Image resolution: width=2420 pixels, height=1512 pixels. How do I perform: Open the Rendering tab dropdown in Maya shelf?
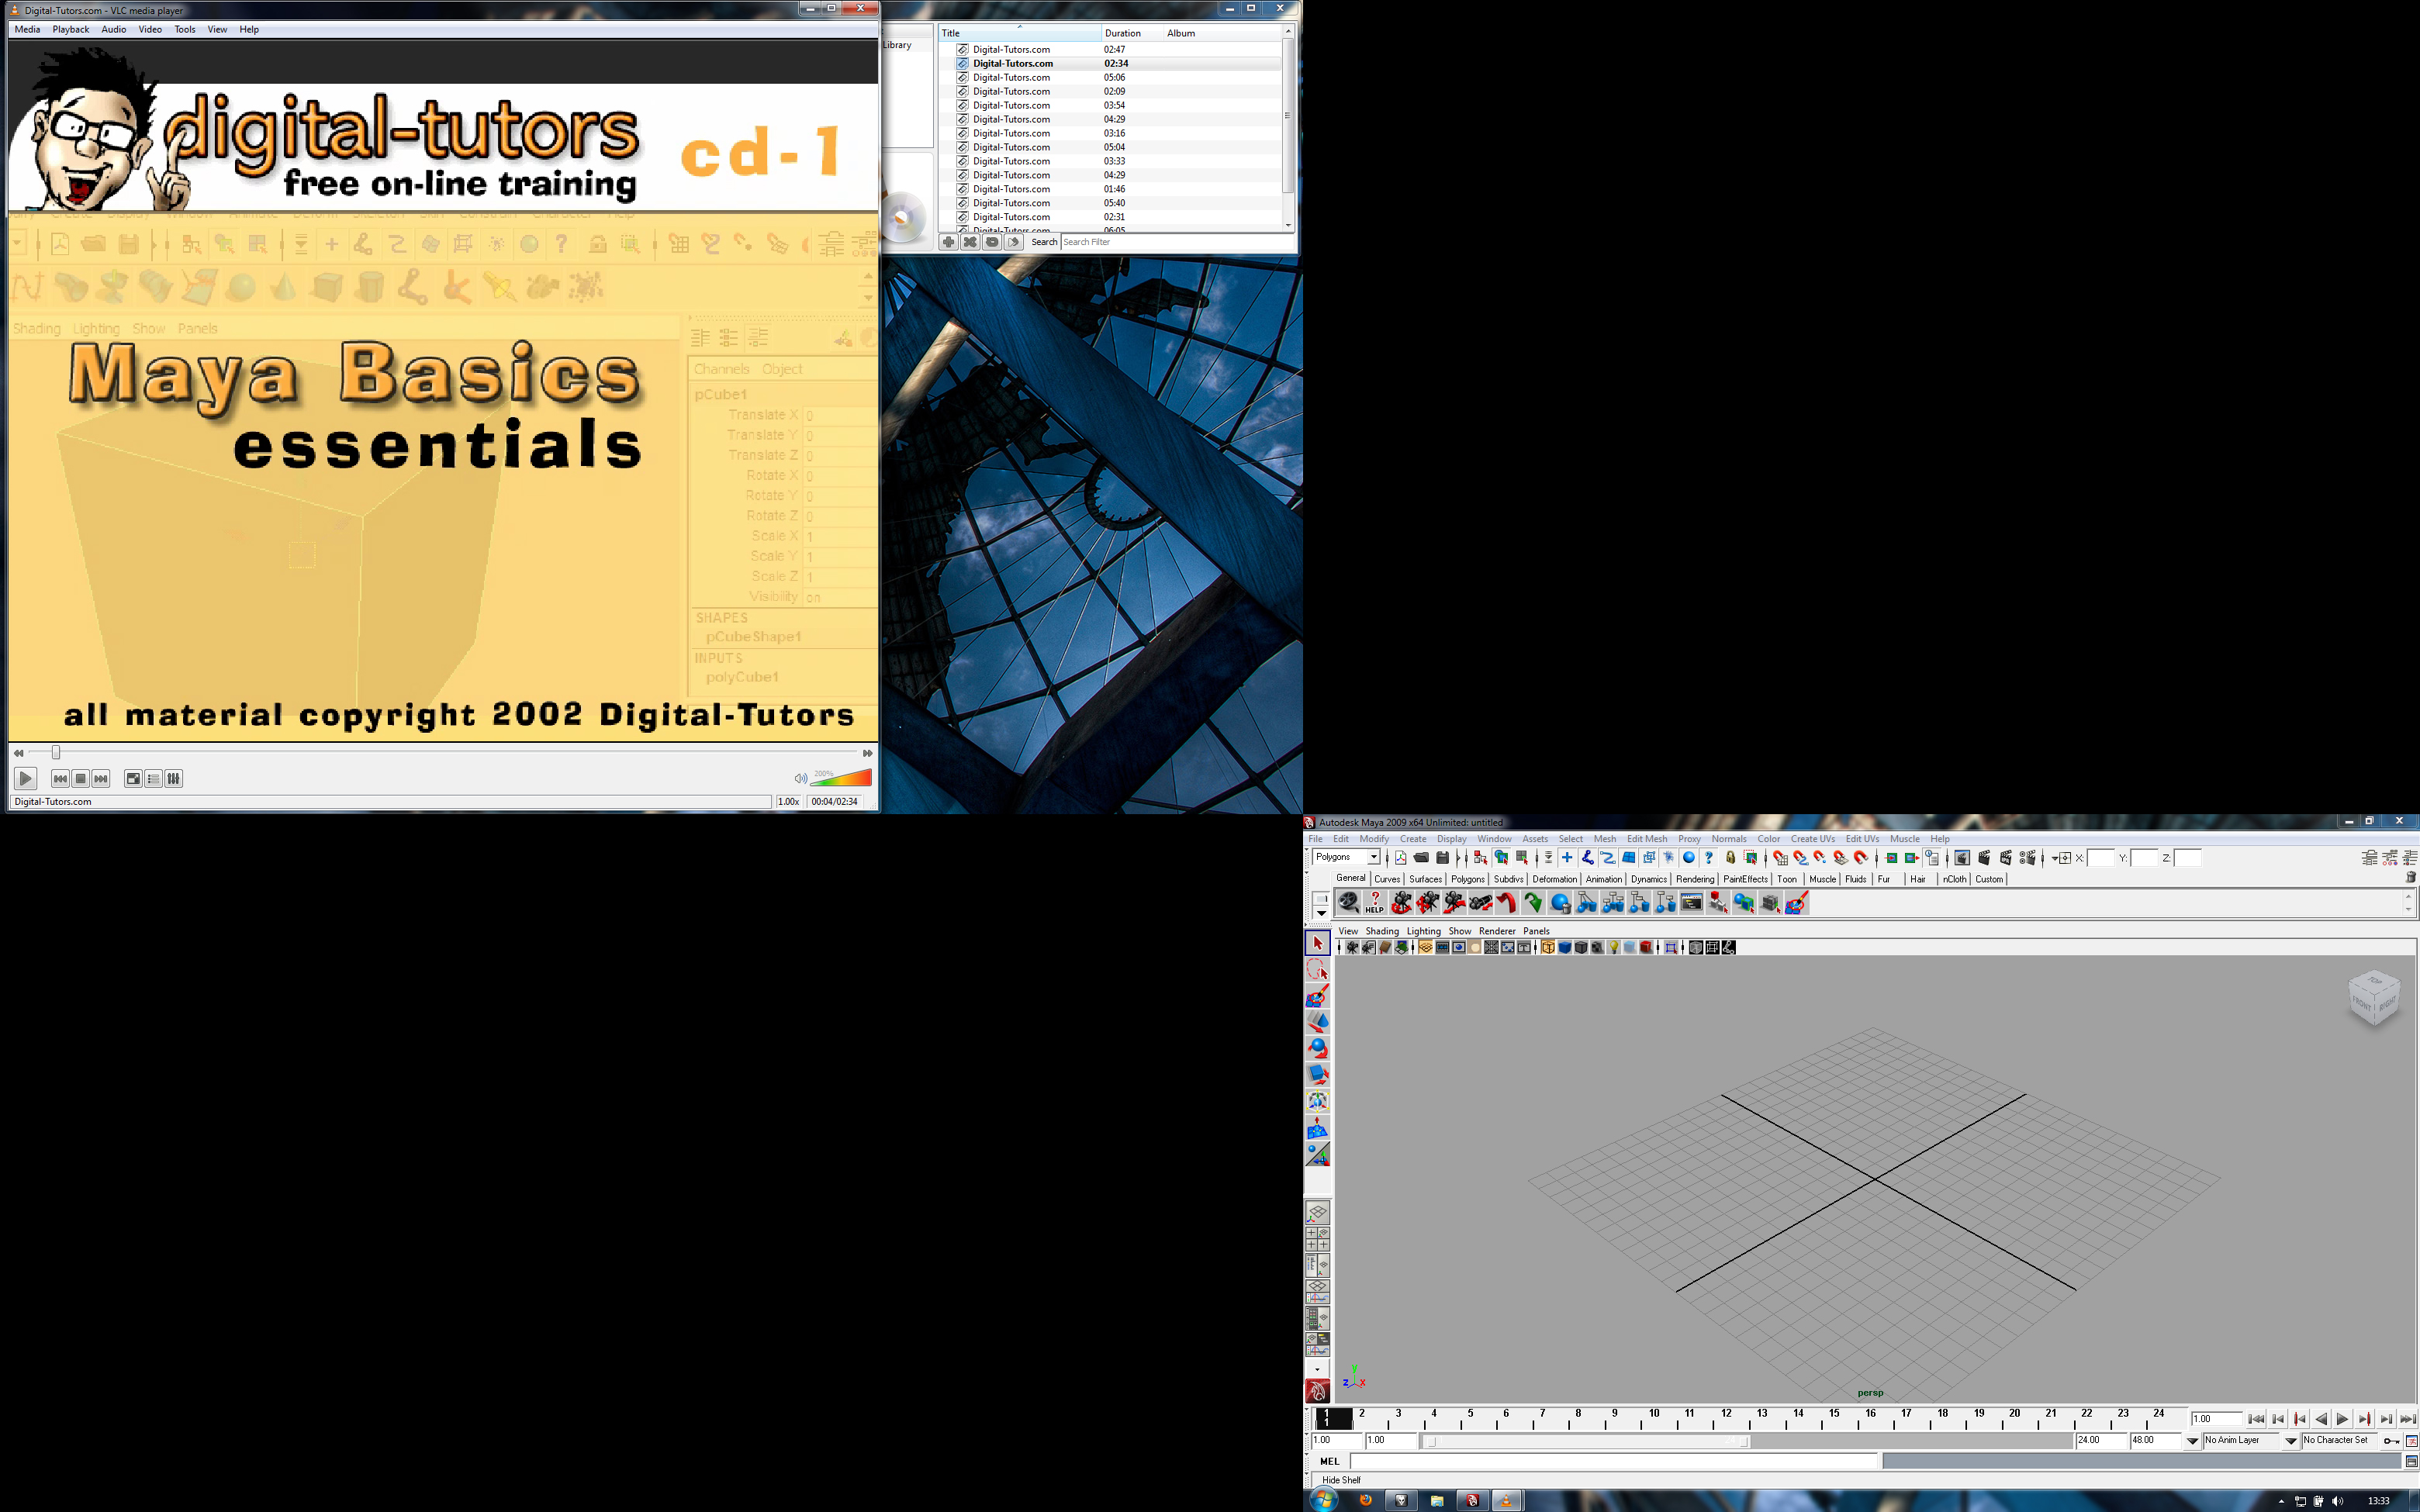[x=1692, y=878]
